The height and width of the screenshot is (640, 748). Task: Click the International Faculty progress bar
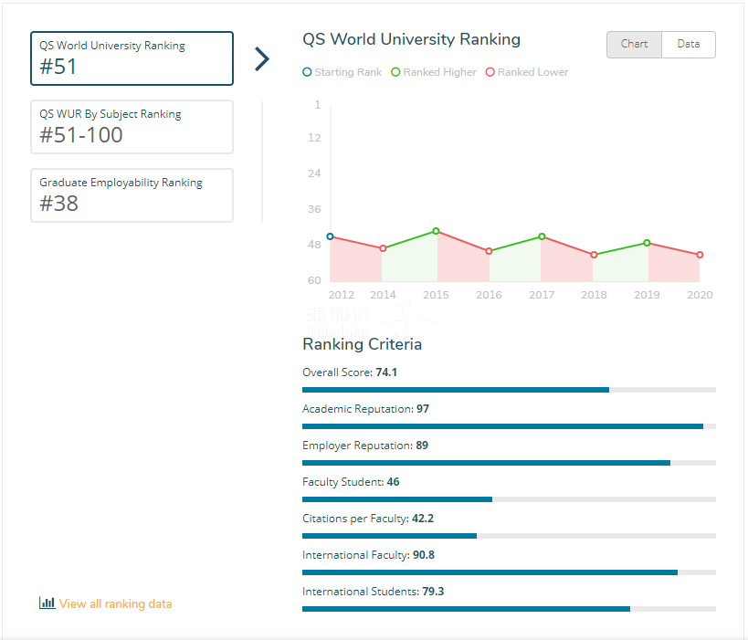[x=509, y=572]
